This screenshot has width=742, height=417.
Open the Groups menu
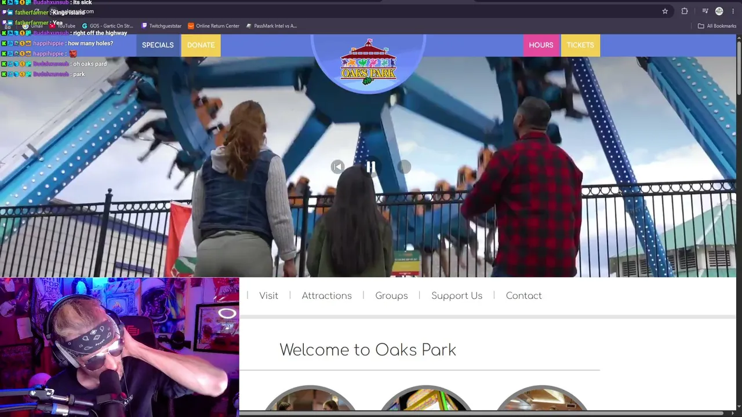pyautogui.click(x=391, y=295)
